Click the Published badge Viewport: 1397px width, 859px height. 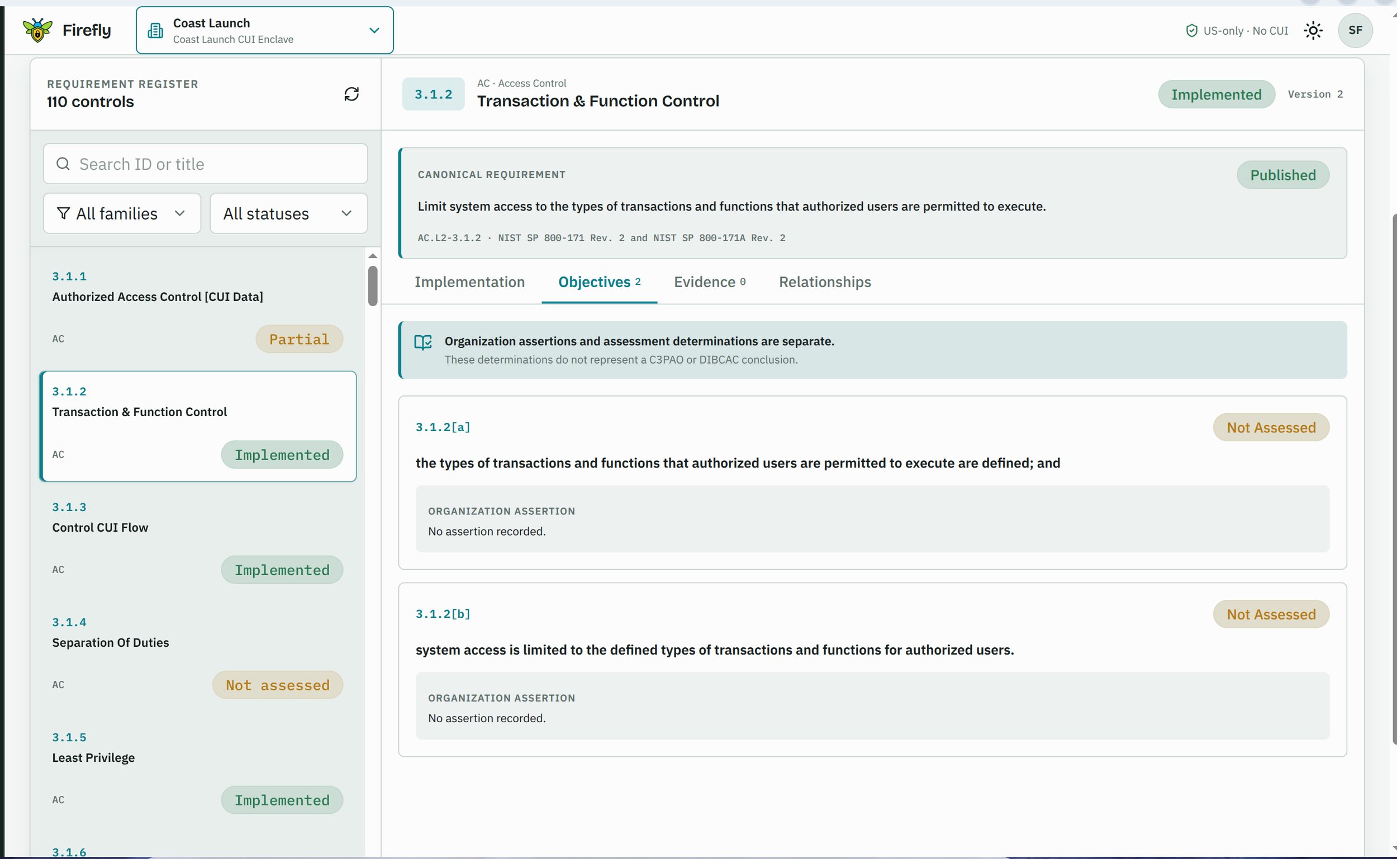click(x=1283, y=175)
